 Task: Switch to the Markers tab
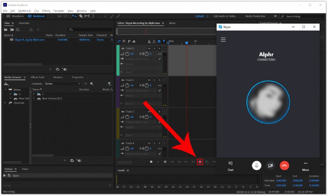58,77
